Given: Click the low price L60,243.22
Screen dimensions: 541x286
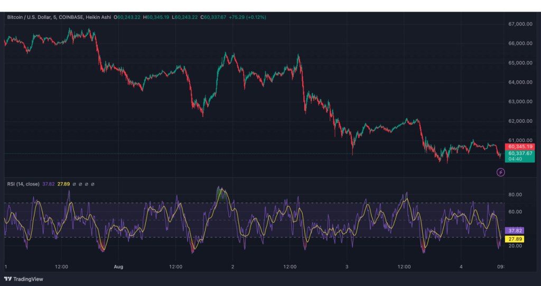Looking at the screenshot, I should coord(185,17).
